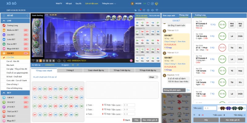Click the 2 Tinh bet amount field
Screen dimensions: 247x123
[129, 105]
